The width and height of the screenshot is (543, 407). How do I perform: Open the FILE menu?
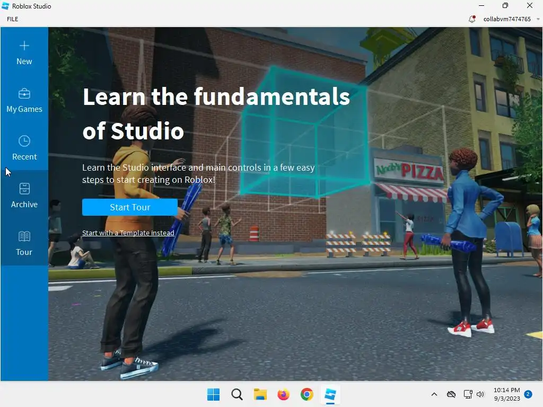tap(13, 19)
